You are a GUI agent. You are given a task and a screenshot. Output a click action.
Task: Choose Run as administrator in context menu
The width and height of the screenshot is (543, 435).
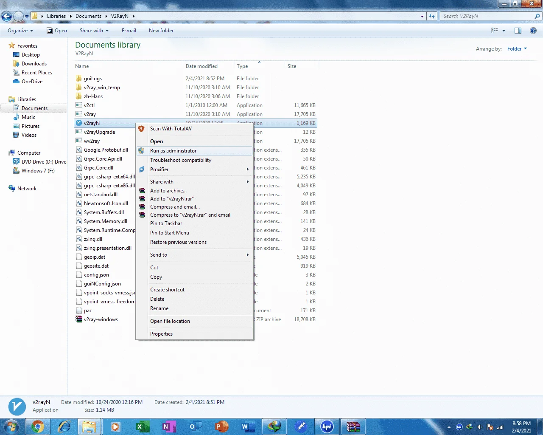195,151
